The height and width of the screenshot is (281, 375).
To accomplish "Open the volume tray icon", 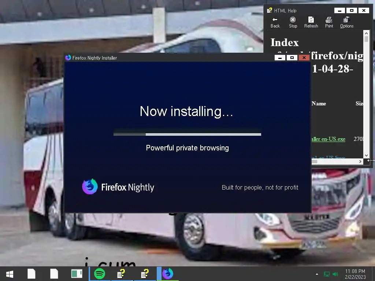I will [x=335, y=274].
